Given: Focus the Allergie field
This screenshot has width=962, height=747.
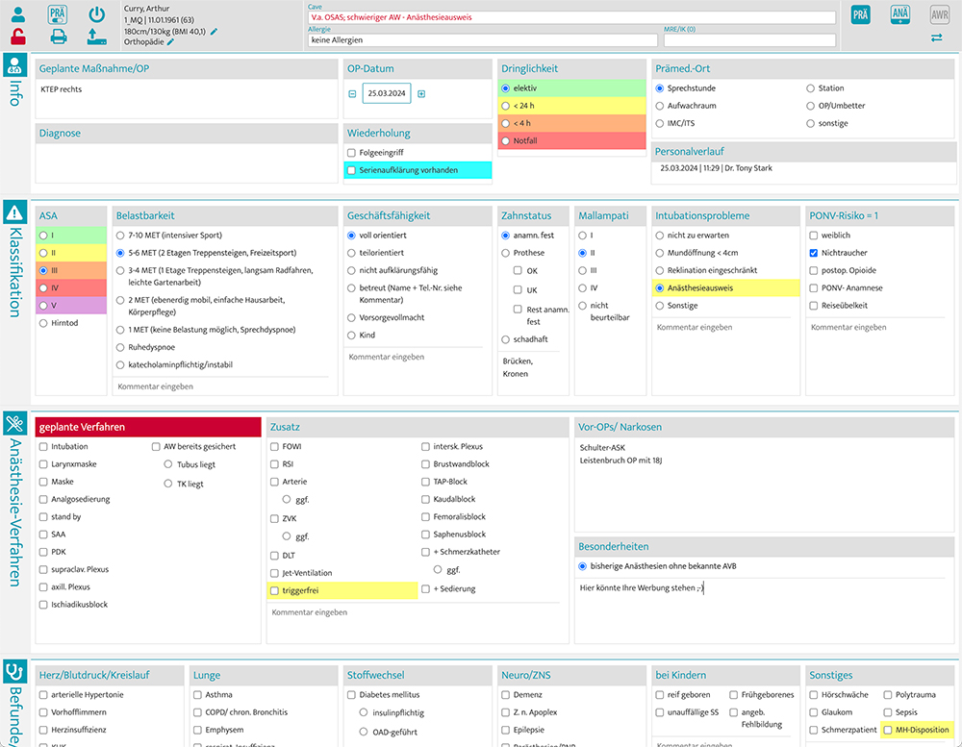Looking at the screenshot, I should [482, 39].
